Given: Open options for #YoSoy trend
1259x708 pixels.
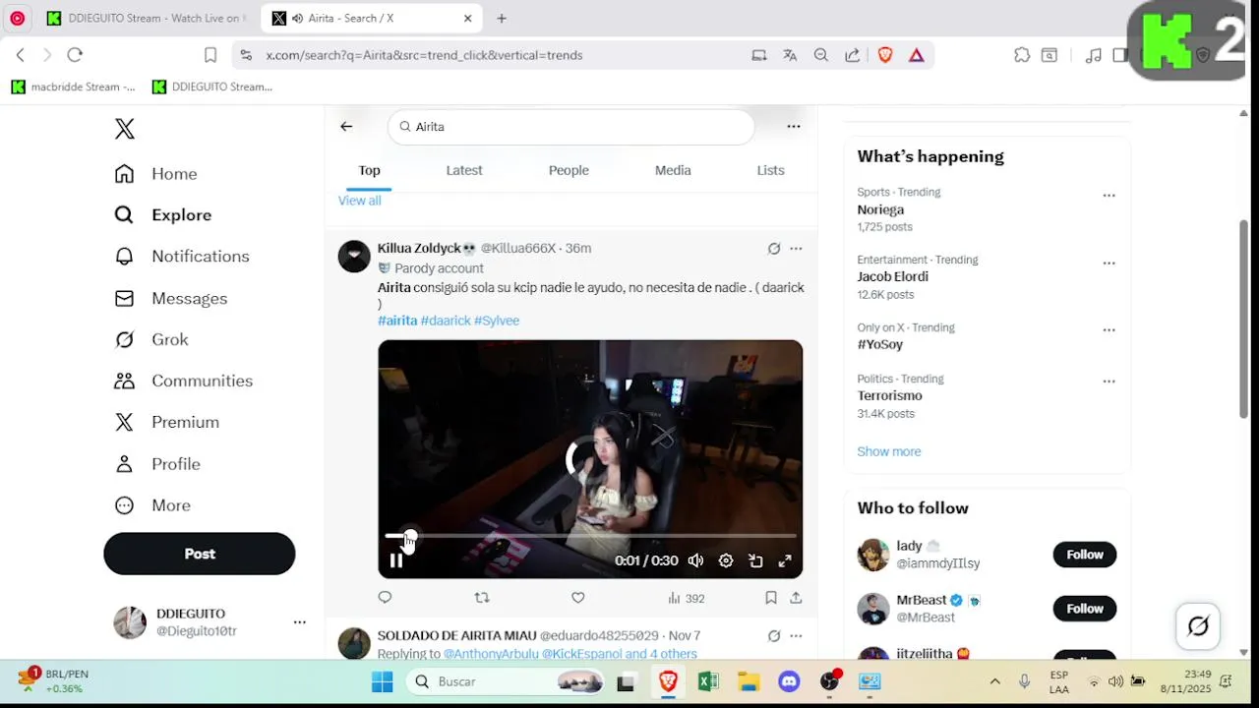Looking at the screenshot, I should tap(1109, 330).
